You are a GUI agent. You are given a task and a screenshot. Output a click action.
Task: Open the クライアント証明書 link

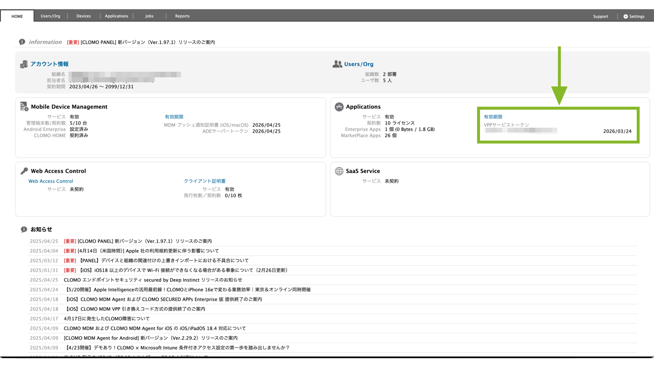pyautogui.click(x=205, y=181)
